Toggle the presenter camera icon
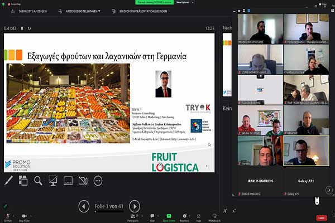This screenshot has height=223, width=335. tap(83, 181)
